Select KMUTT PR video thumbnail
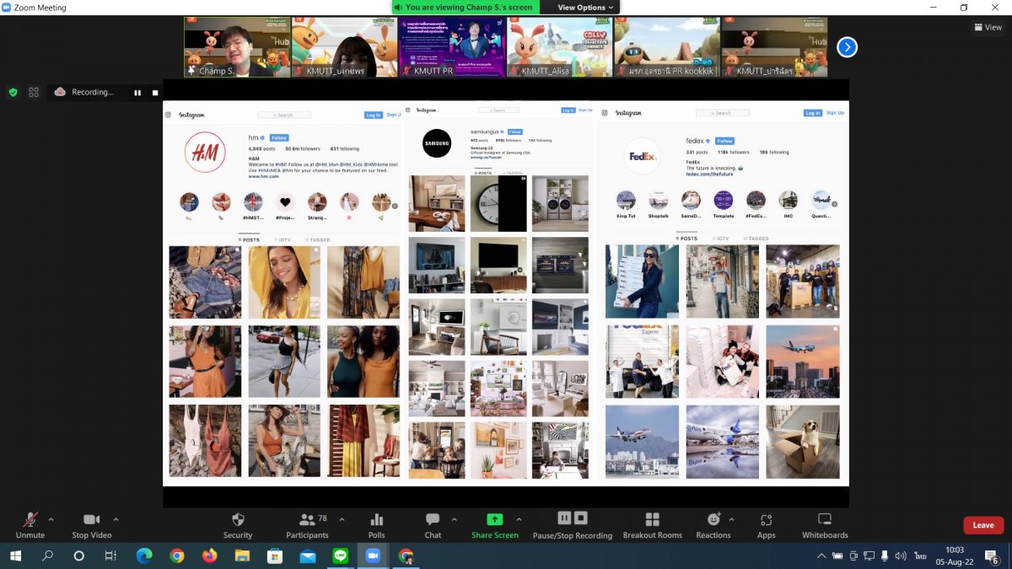The image size is (1012, 569). click(x=451, y=47)
